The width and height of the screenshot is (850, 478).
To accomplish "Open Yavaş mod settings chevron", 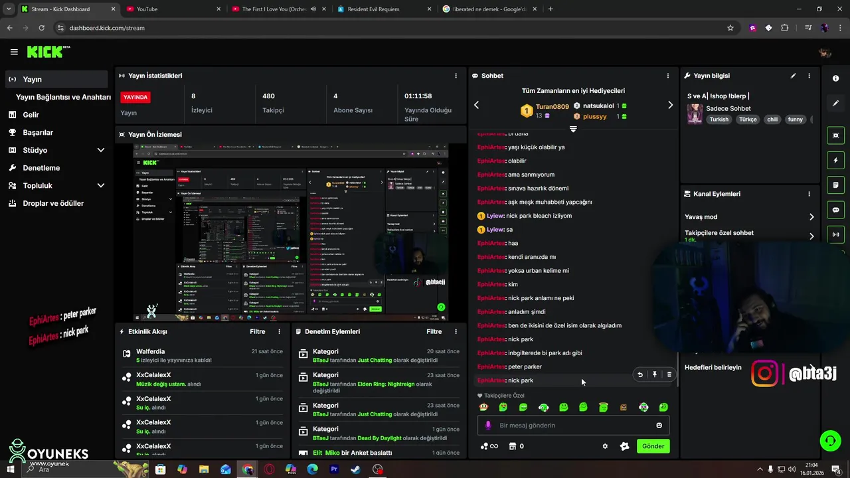I will [811, 217].
